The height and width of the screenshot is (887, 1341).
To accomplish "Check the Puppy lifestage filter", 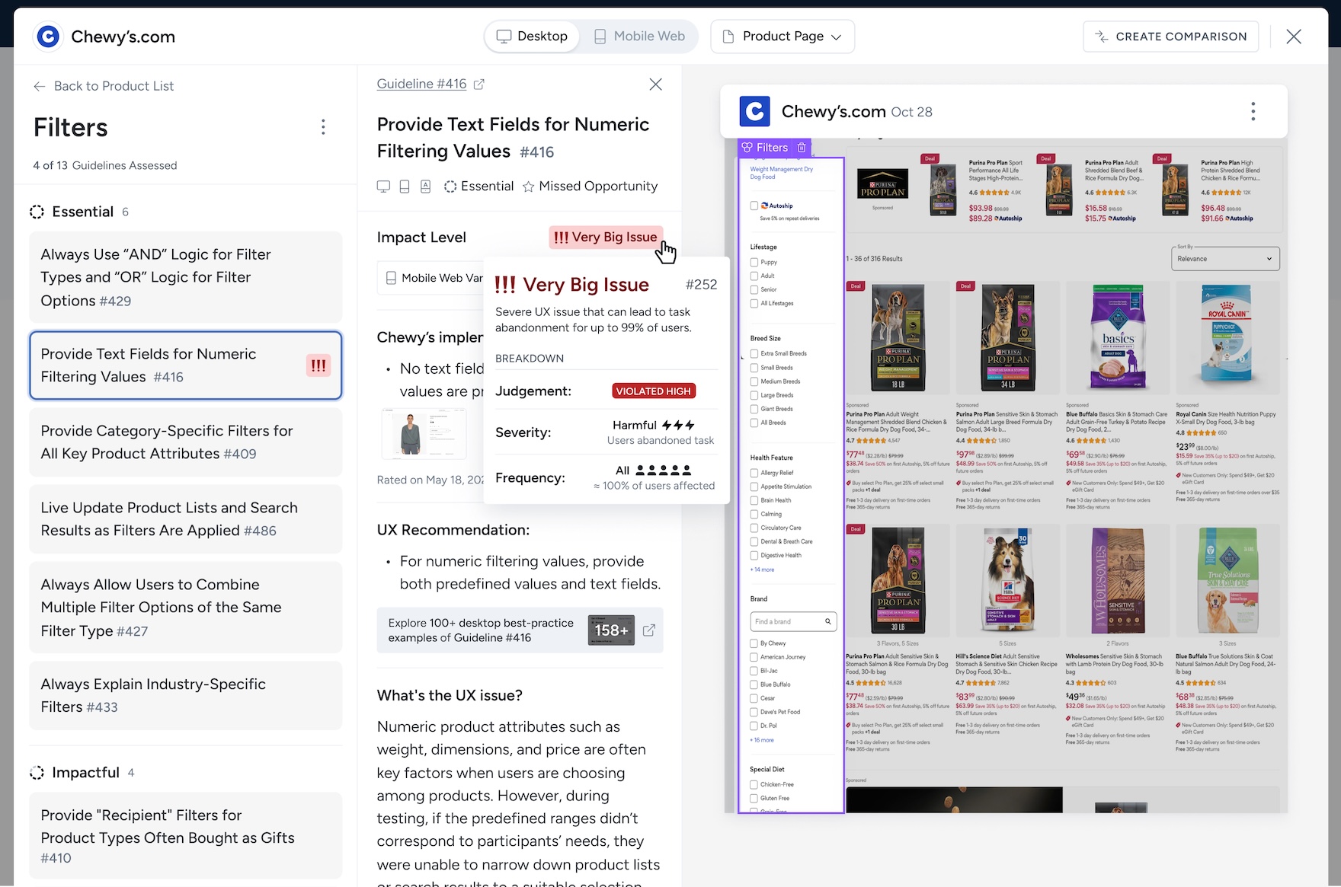I will [754, 263].
